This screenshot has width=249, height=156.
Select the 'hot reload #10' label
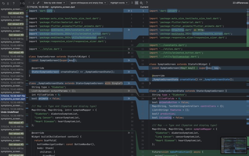(x=15, y=24)
